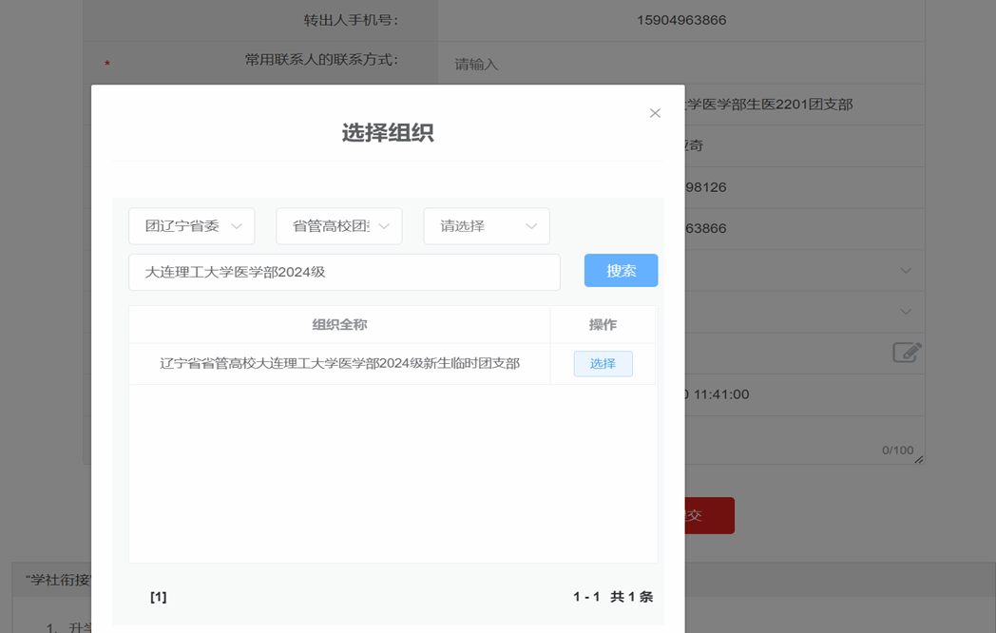Expand the 请选择 level dropdown
The height and width of the screenshot is (633, 996).
click(x=487, y=226)
